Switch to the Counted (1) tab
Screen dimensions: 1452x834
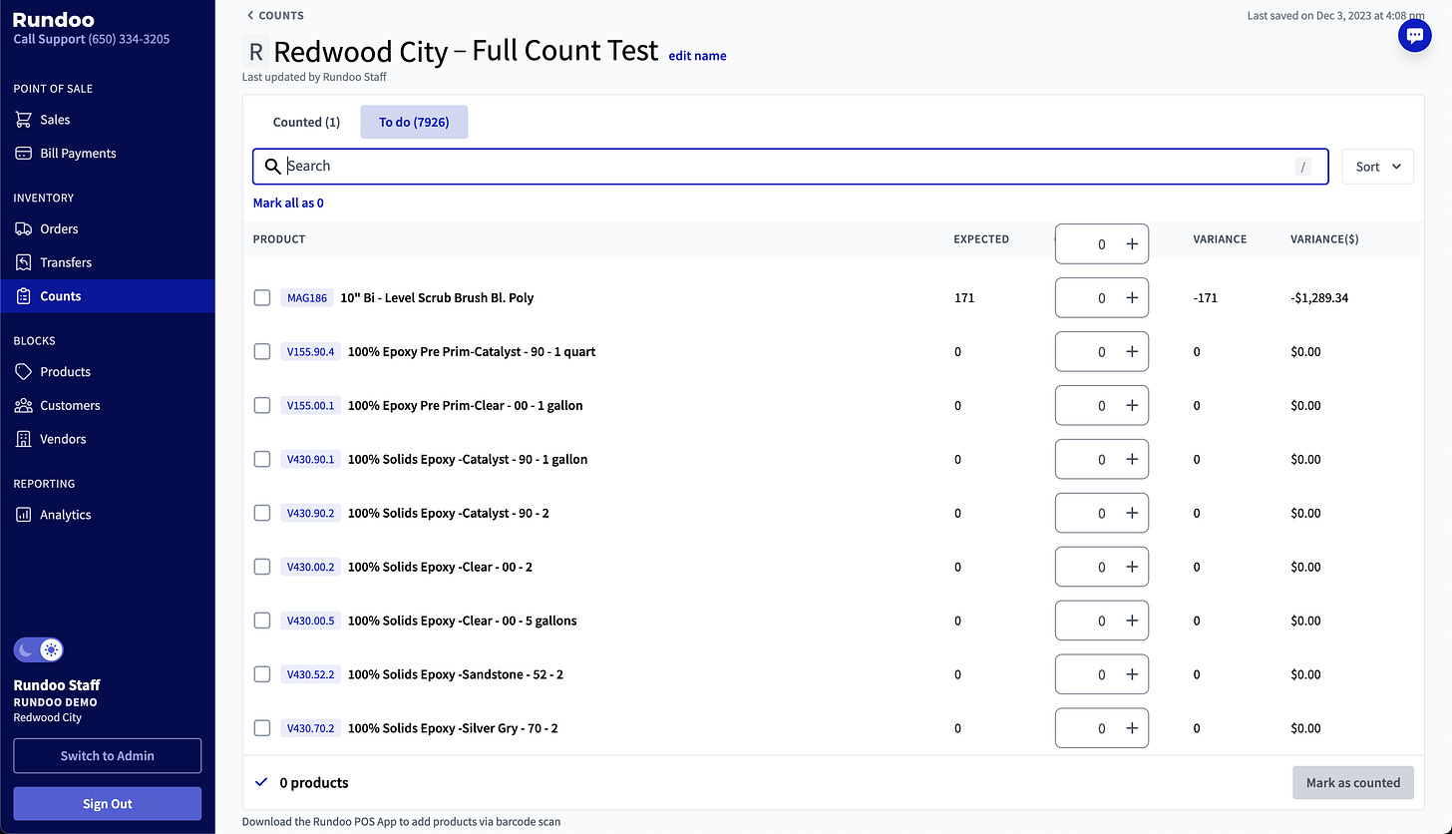[306, 122]
